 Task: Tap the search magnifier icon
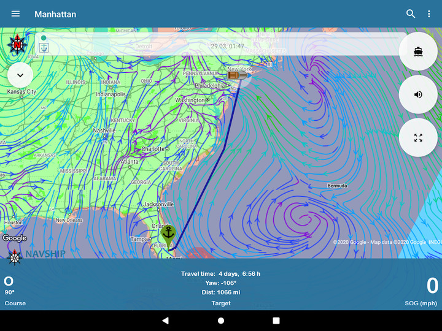click(411, 14)
